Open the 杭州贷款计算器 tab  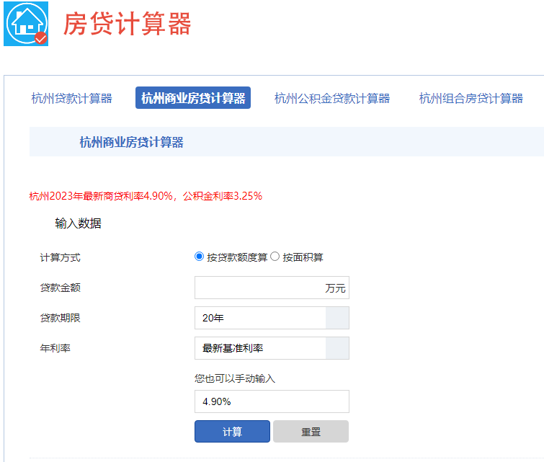point(72,98)
